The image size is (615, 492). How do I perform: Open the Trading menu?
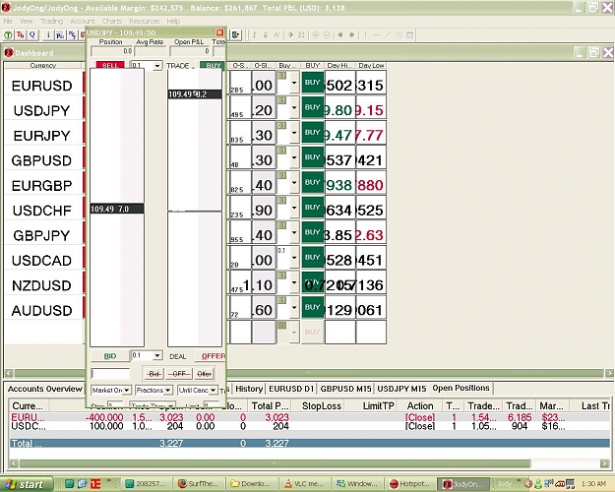(x=51, y=22)
